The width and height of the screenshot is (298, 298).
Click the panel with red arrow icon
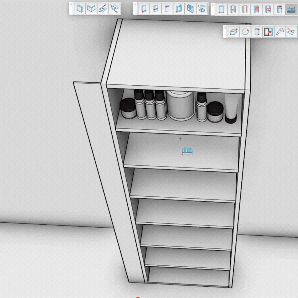268,32
